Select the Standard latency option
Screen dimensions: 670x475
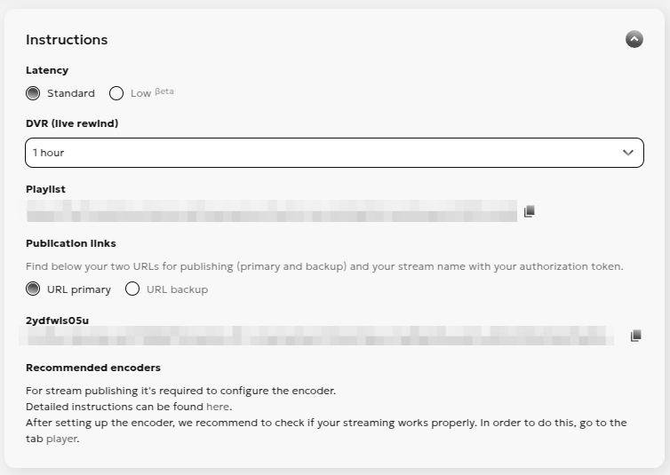33,93
